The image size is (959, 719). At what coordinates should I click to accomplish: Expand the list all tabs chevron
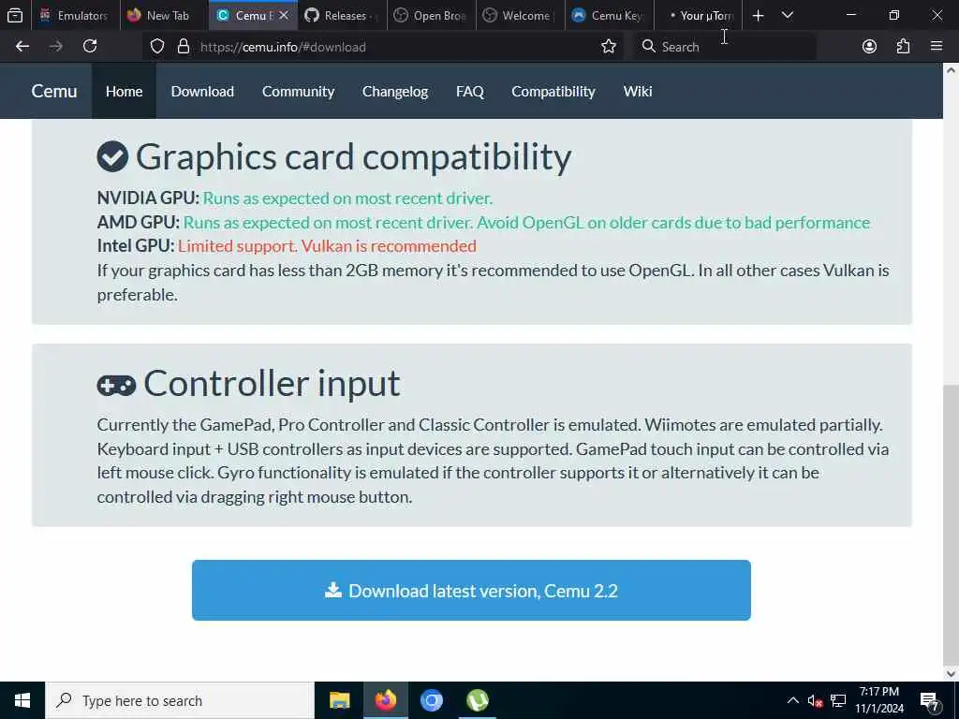pos(788,15)
